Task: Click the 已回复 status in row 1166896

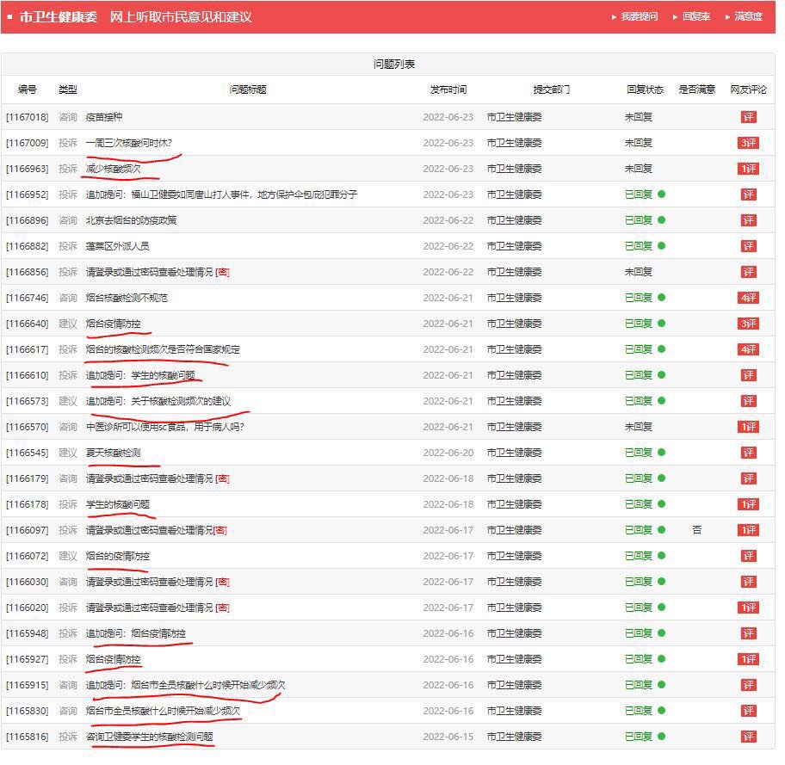Action: [x=638, y=220]
